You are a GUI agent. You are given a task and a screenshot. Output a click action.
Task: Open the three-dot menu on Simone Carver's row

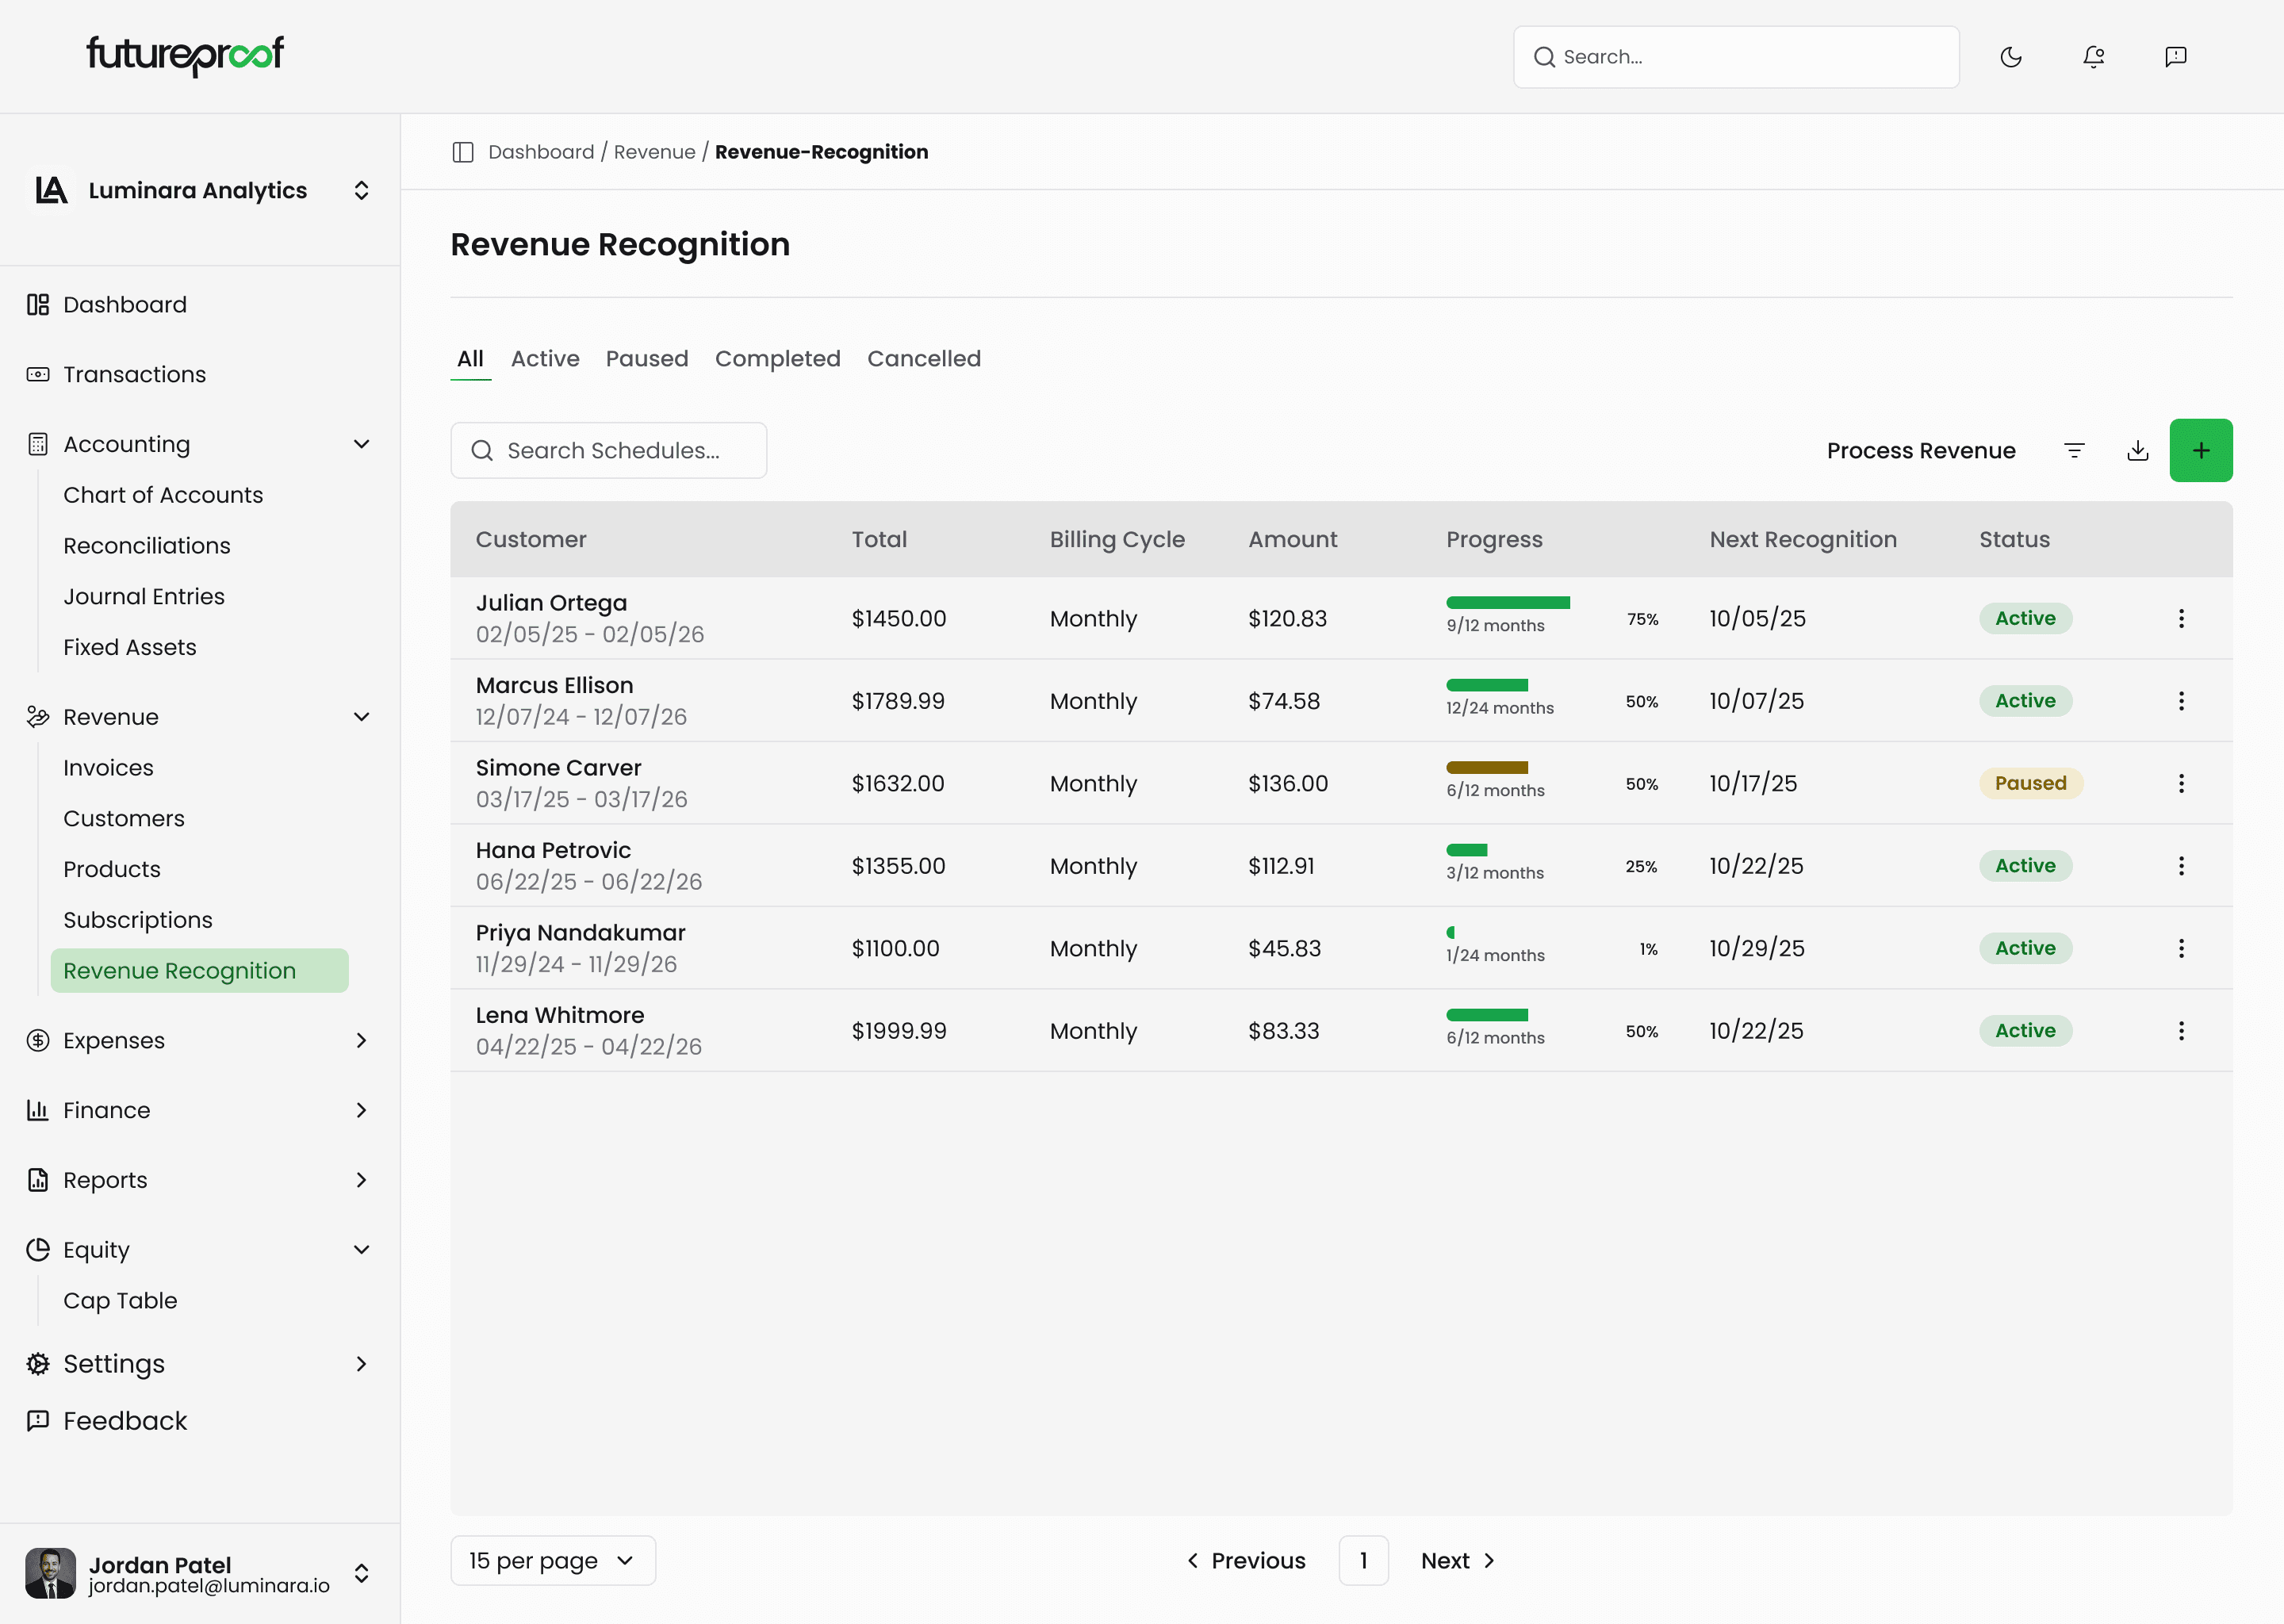coord(2182,783)
